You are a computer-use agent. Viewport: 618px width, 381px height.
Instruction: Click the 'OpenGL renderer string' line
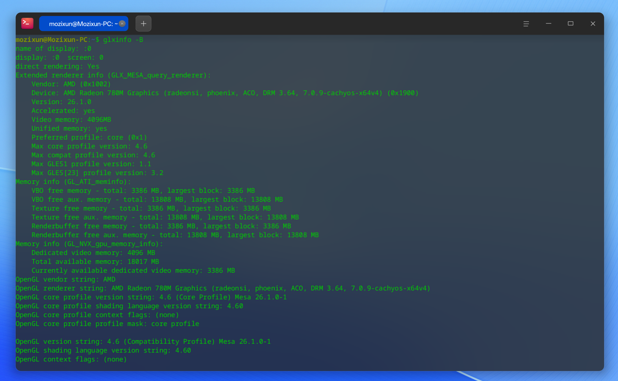click(223, 288)
